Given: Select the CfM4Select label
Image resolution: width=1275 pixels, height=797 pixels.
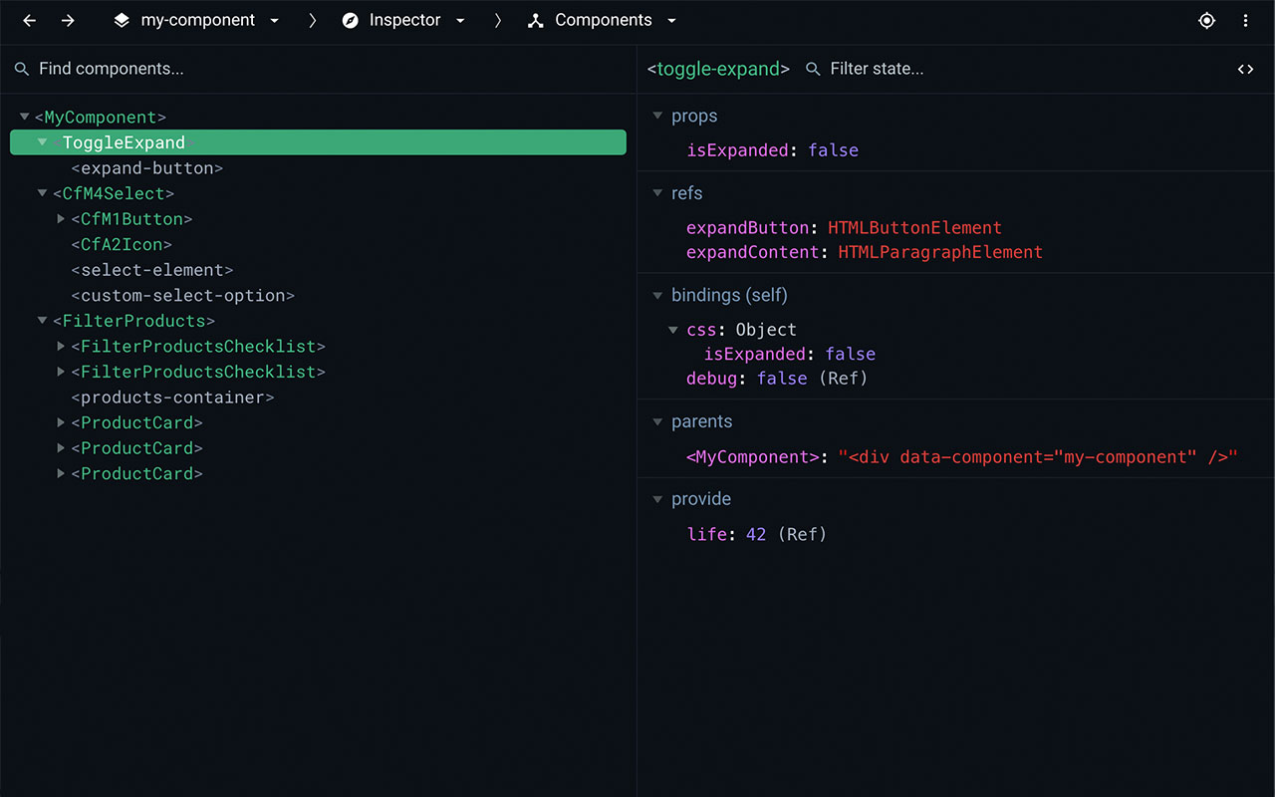Looking at the screenshot, I should click(114, 193).
